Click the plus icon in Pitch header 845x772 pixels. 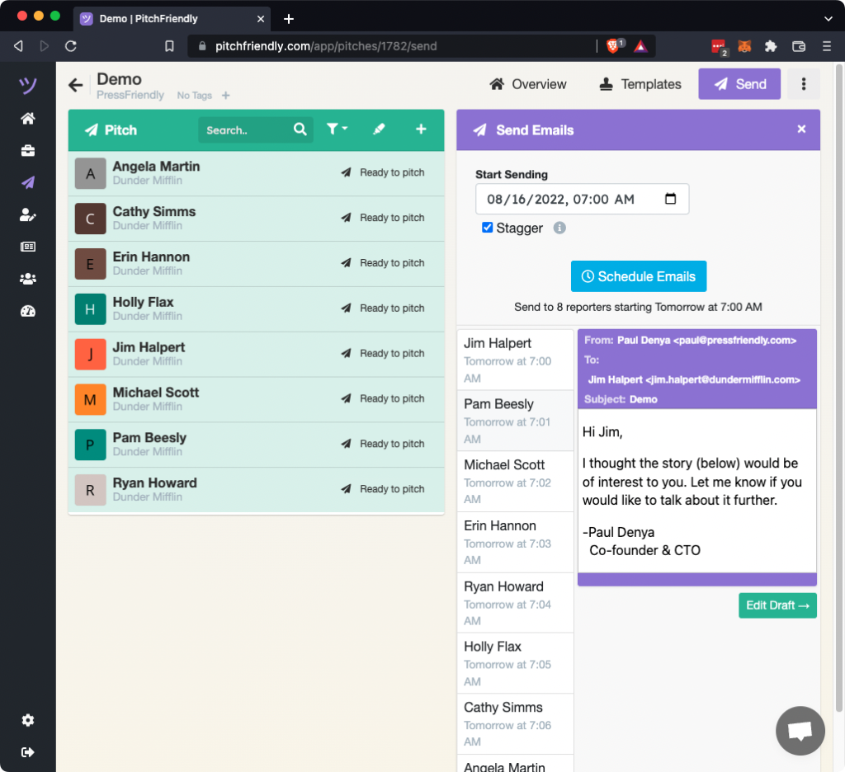pos(421,129)
